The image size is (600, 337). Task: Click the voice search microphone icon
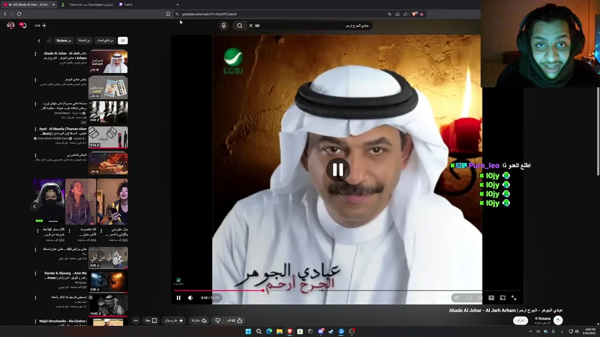[224, 26]
